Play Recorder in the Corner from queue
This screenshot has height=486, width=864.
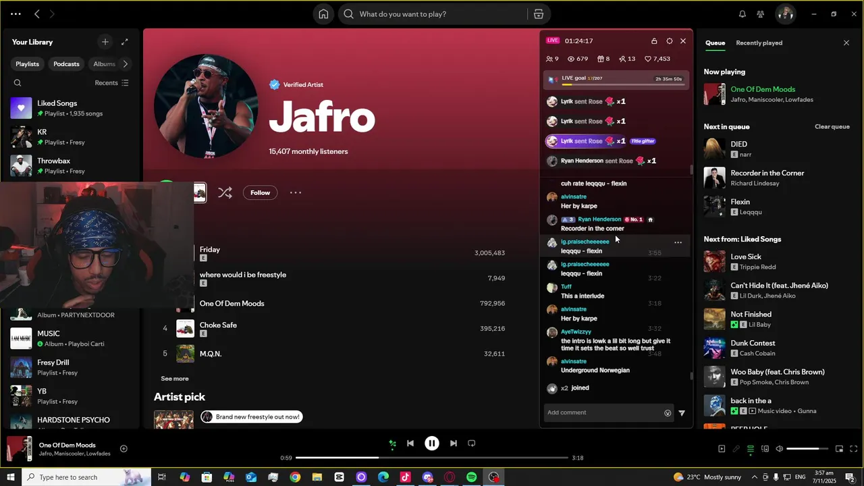pyautogui.click(x=777, y=178)
